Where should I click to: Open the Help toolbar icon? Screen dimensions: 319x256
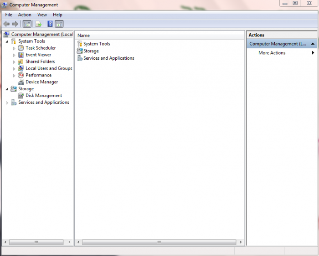click(50, 24)
